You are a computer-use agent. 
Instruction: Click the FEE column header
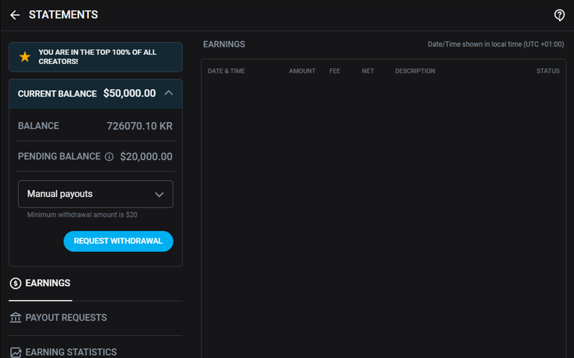(x=335, y=71)
